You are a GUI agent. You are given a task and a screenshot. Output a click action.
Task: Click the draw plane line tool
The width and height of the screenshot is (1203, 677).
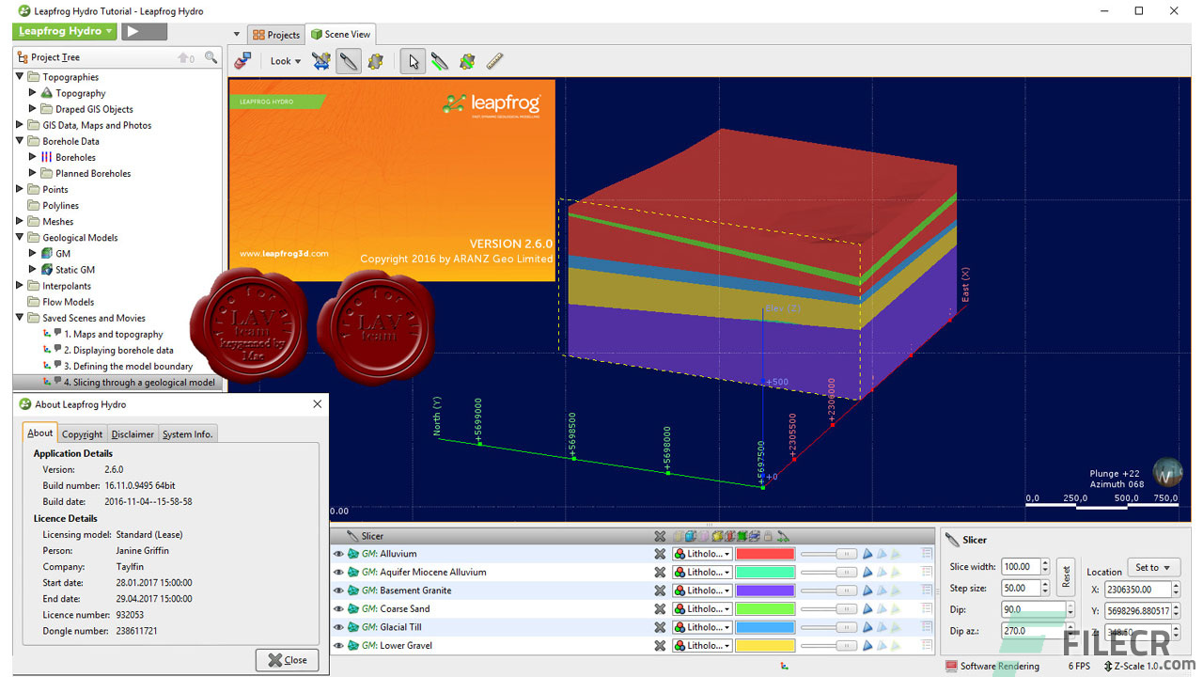(x=467, y=61)
